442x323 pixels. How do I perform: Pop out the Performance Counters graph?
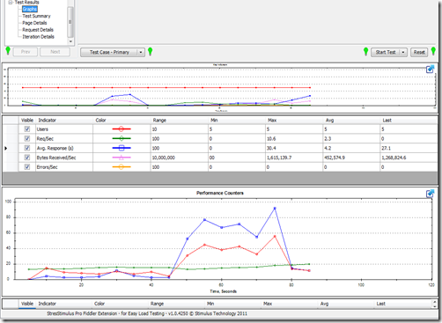[x=430, y=194]
